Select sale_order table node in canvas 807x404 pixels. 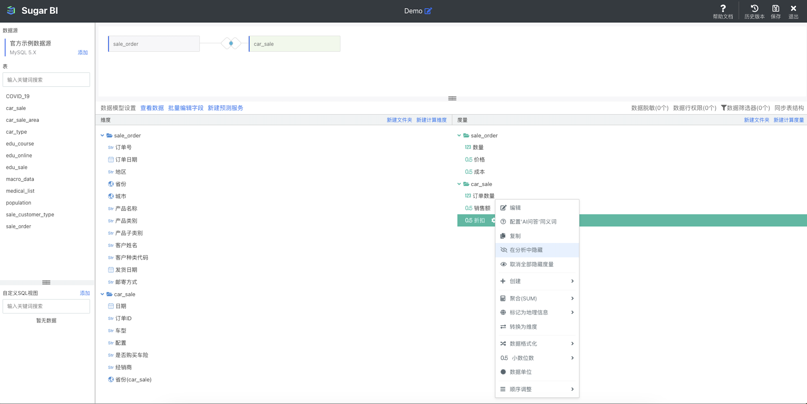(154, 44)
